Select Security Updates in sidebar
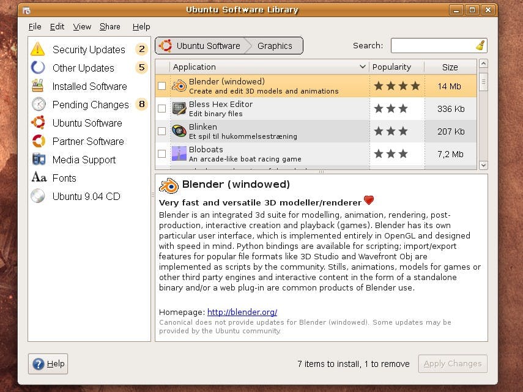The height and width of the screenshot is (392, 523). click(89, 49)
